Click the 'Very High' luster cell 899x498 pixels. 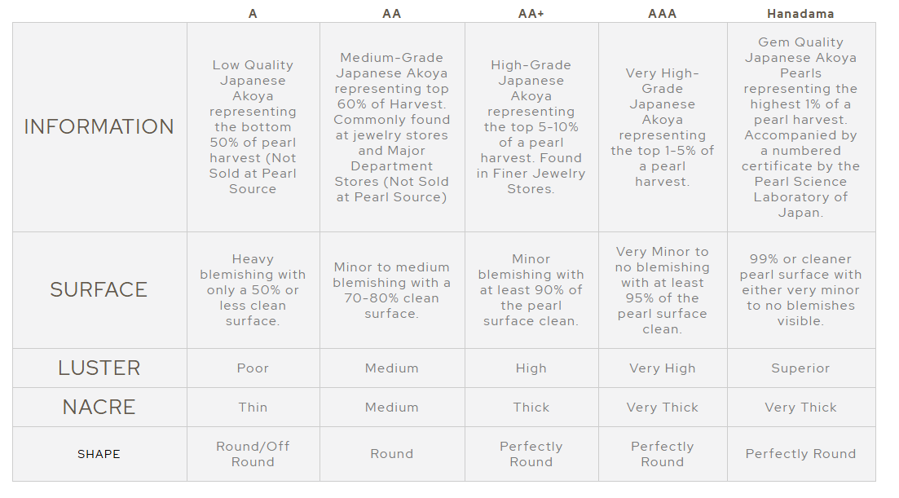click(x=662, y=368)
